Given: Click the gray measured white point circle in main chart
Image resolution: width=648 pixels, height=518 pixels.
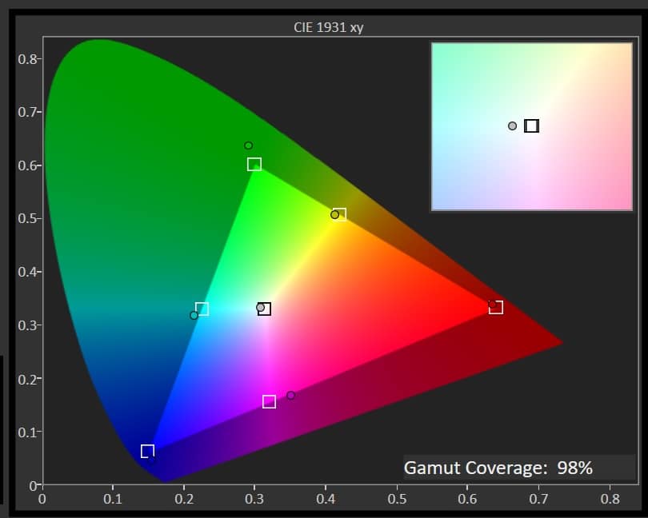Looking at the screenshot, I should pos(260,307).
